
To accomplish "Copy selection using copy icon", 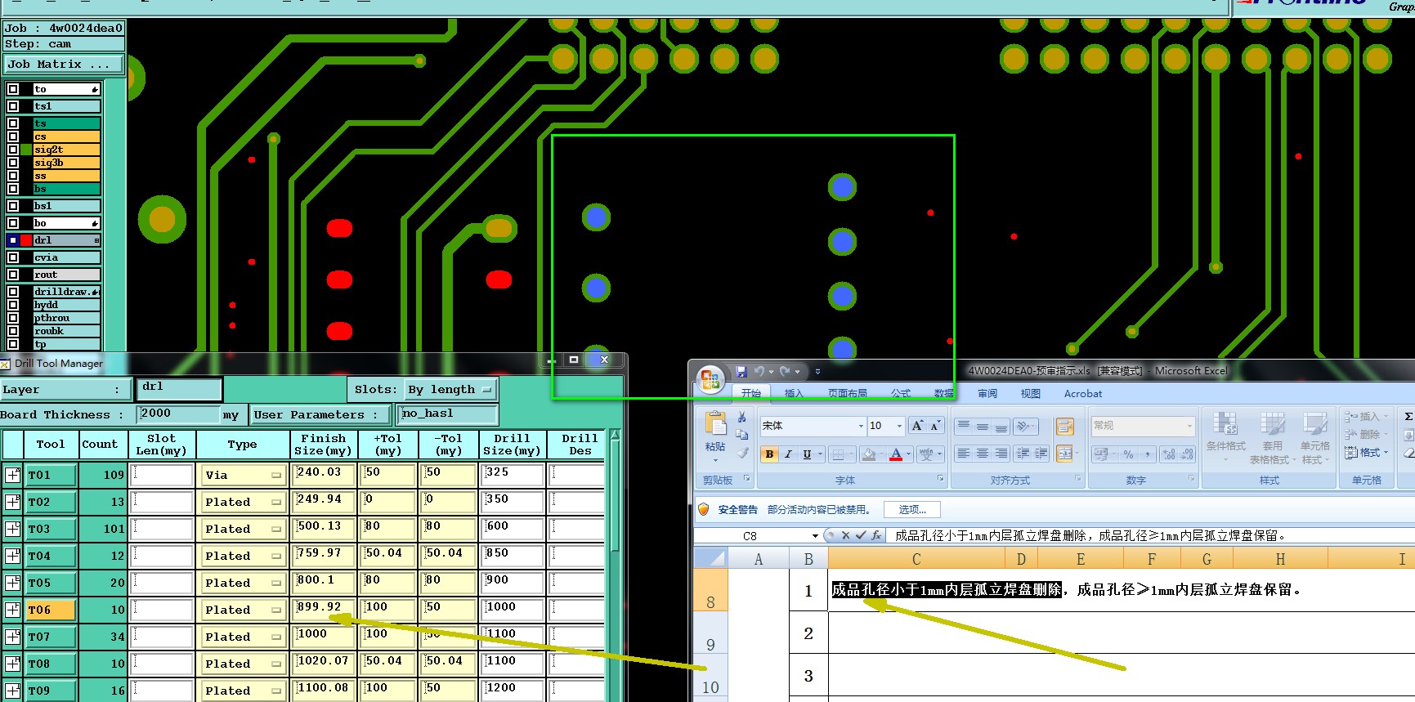I will pos(742,435).
